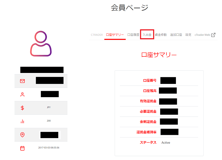
Task: Click the dollar currency icon
Action: [22, 108]
